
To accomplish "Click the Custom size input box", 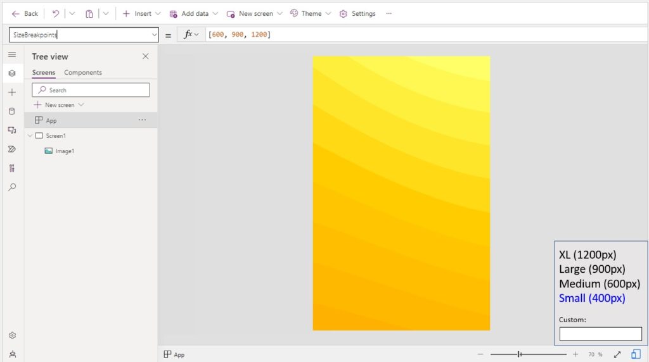I will coord(601,334).
